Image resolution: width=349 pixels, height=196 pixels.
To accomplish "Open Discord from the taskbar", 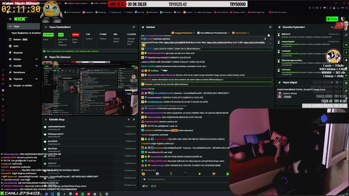I will [x=46, y=194].
